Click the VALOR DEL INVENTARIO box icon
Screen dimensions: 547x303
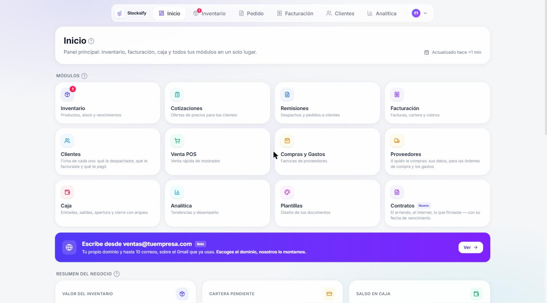pos(182,294)
